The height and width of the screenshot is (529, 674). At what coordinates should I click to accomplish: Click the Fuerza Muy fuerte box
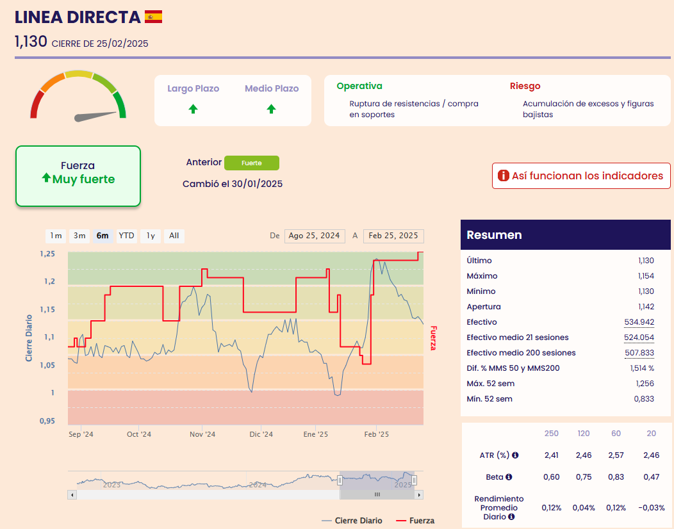78,176
